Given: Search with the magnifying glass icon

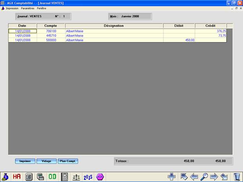Looking at the screenshot, I should tap(204, 177).
